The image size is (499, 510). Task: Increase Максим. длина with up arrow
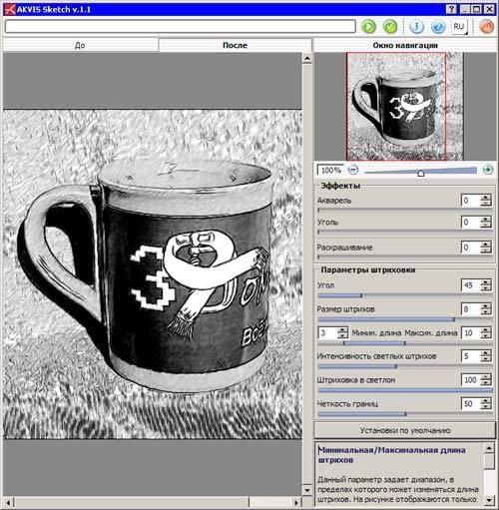pos(486,330)
